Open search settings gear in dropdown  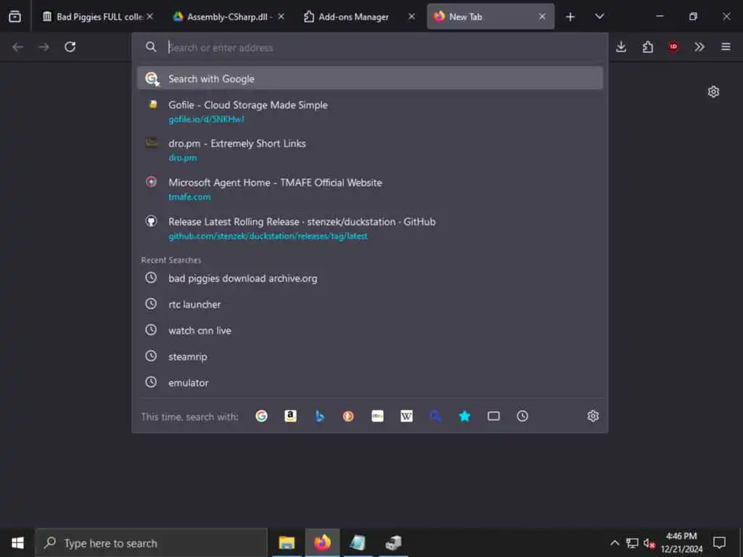593,416
